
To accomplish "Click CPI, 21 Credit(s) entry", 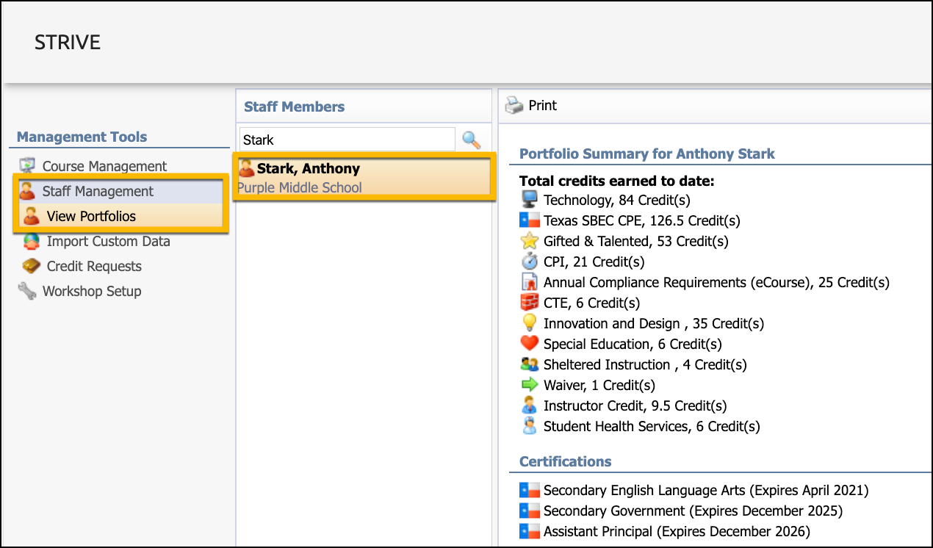I will point(594,262).
